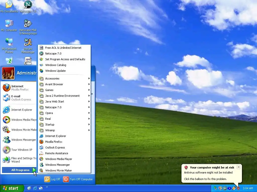Close the security warning balloon
Viewport: 257px width, 192px height.
pyautogui.click(x=239, y=167)
